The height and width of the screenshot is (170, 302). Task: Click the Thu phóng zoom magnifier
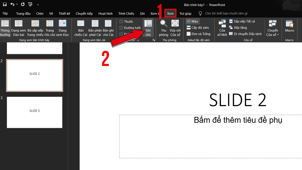click(x=164, y=28)
